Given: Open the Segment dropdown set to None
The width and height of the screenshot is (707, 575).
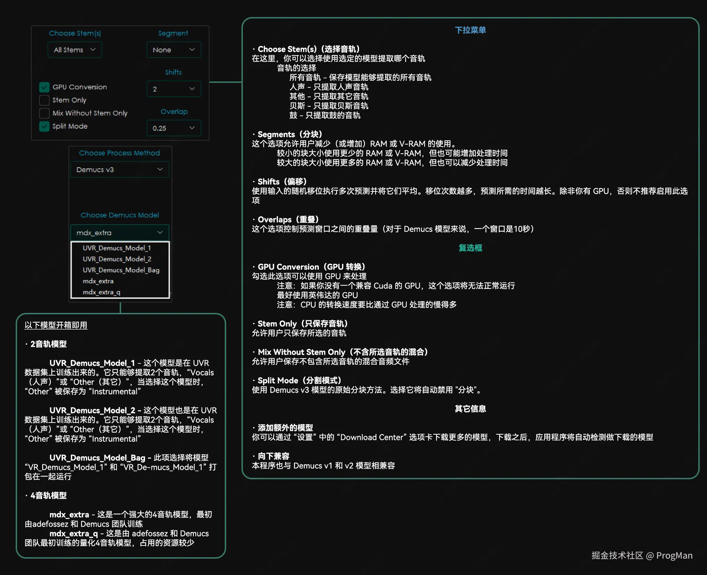Looking at the screenshot, I should 173,49.
